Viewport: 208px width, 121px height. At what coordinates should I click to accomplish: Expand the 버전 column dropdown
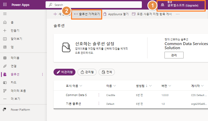[170, 86]
